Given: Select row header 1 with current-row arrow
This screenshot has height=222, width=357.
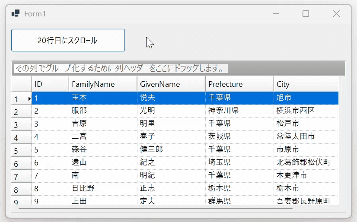Looking at the screenshot, I should (22, 98).
